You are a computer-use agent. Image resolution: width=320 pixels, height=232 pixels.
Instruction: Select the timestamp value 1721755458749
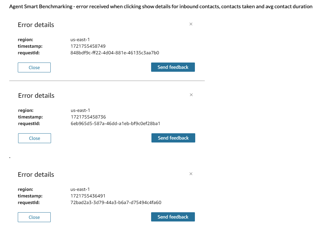pyautogui.click(x=88, y=46)
